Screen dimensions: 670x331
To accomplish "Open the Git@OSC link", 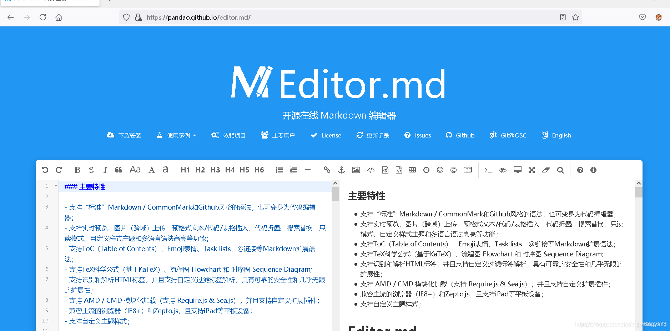I will pyautogui.click(x=508, y=135).
